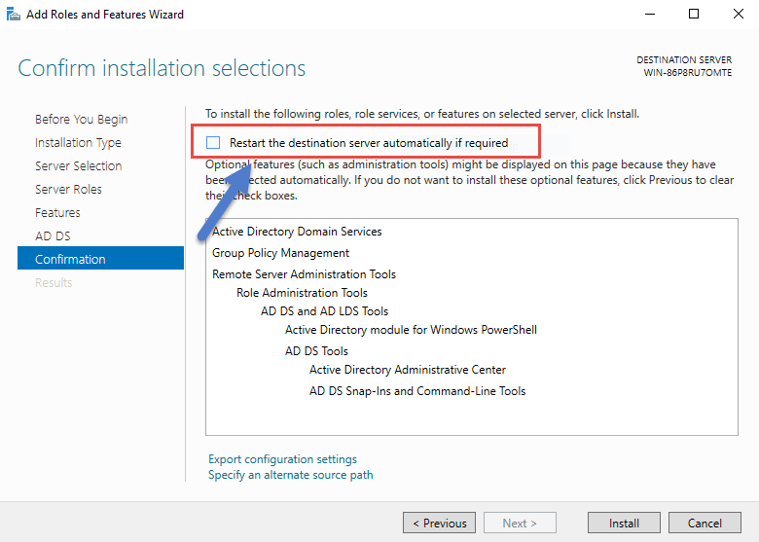Click Remote Server Administration Tools item
Viewport: 759px width, 542px height.
pyautogui.click(x=304, y=274)
